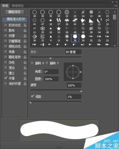Click the brush list scrollbar thumb
Image resolution: width=119 pixels, height=149 pixels.
click(115, 17)
